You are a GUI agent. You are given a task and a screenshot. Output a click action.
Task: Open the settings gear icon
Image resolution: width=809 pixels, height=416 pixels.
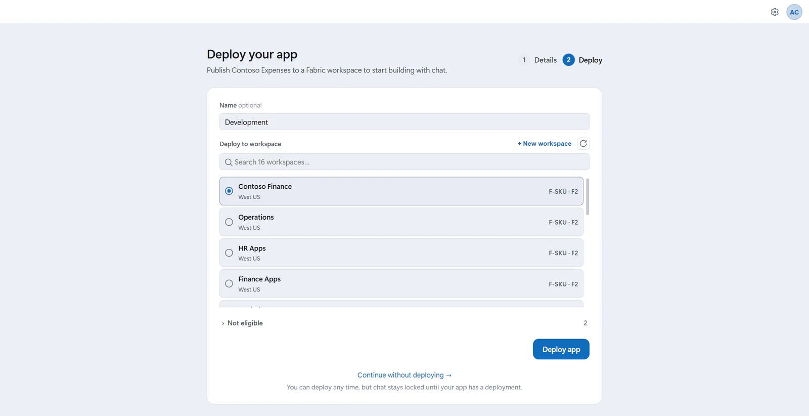tap(775, 12)
